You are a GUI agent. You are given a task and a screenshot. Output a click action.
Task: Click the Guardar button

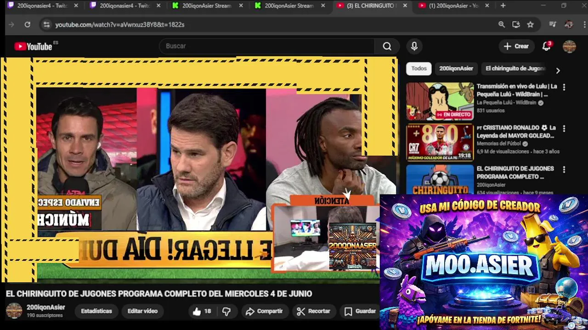(x=361, y=311)
